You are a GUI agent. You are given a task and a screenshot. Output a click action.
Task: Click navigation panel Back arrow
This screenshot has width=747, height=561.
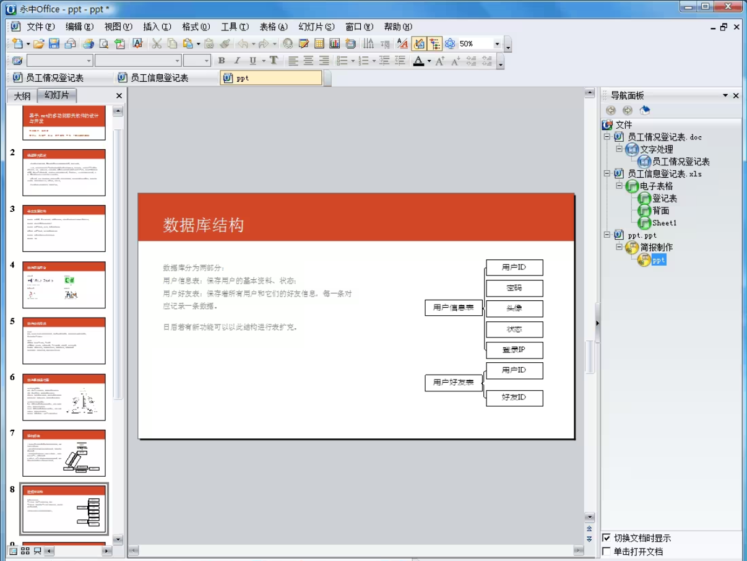point(611,110)
